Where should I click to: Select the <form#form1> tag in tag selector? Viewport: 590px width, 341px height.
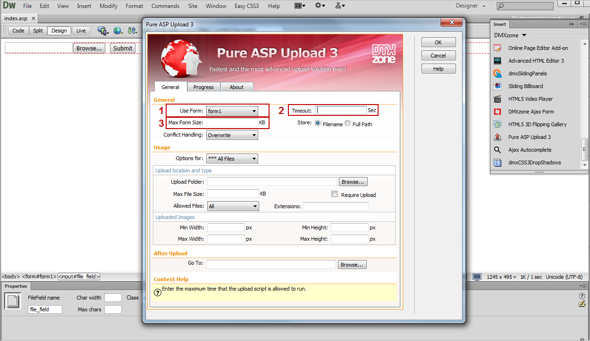(x=39, y=277)
